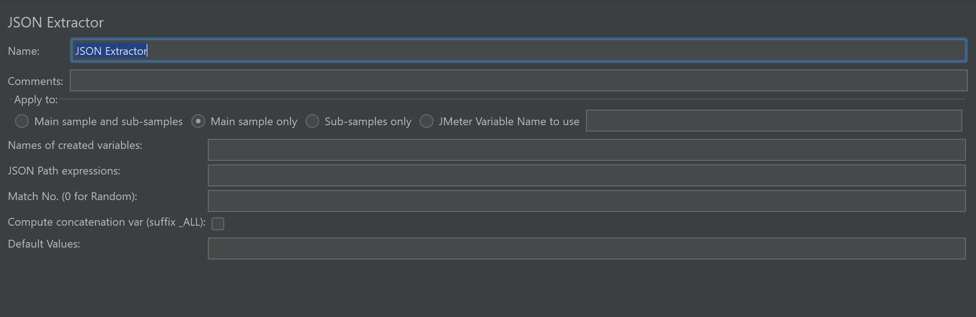Click the "JSON Extractor" panel heading
Screen dimensions: 976x317
coord(56,22)
